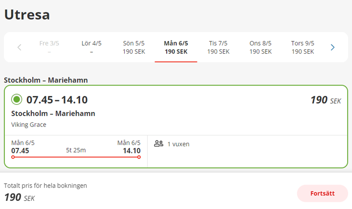The image size is (352, 209).
Task: Pick the Tis 7/5 date tab
Action: (218, 47)
